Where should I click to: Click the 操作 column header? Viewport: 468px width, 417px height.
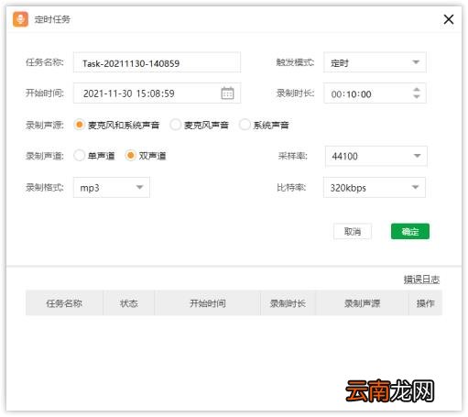pyautogui.click(x=425, y=303)
